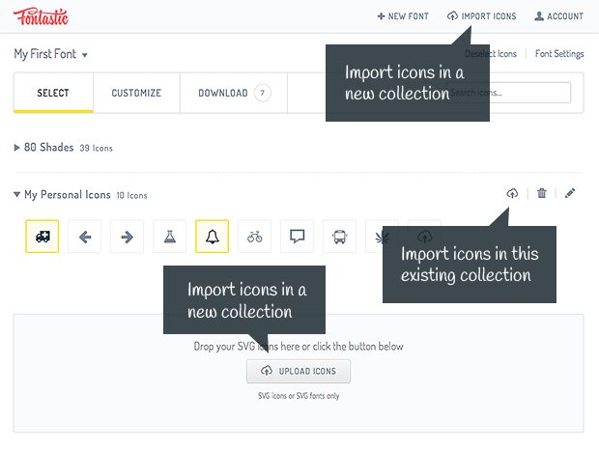Select the lab flask icon tile

pyautogui.click(x=170, y=237)
